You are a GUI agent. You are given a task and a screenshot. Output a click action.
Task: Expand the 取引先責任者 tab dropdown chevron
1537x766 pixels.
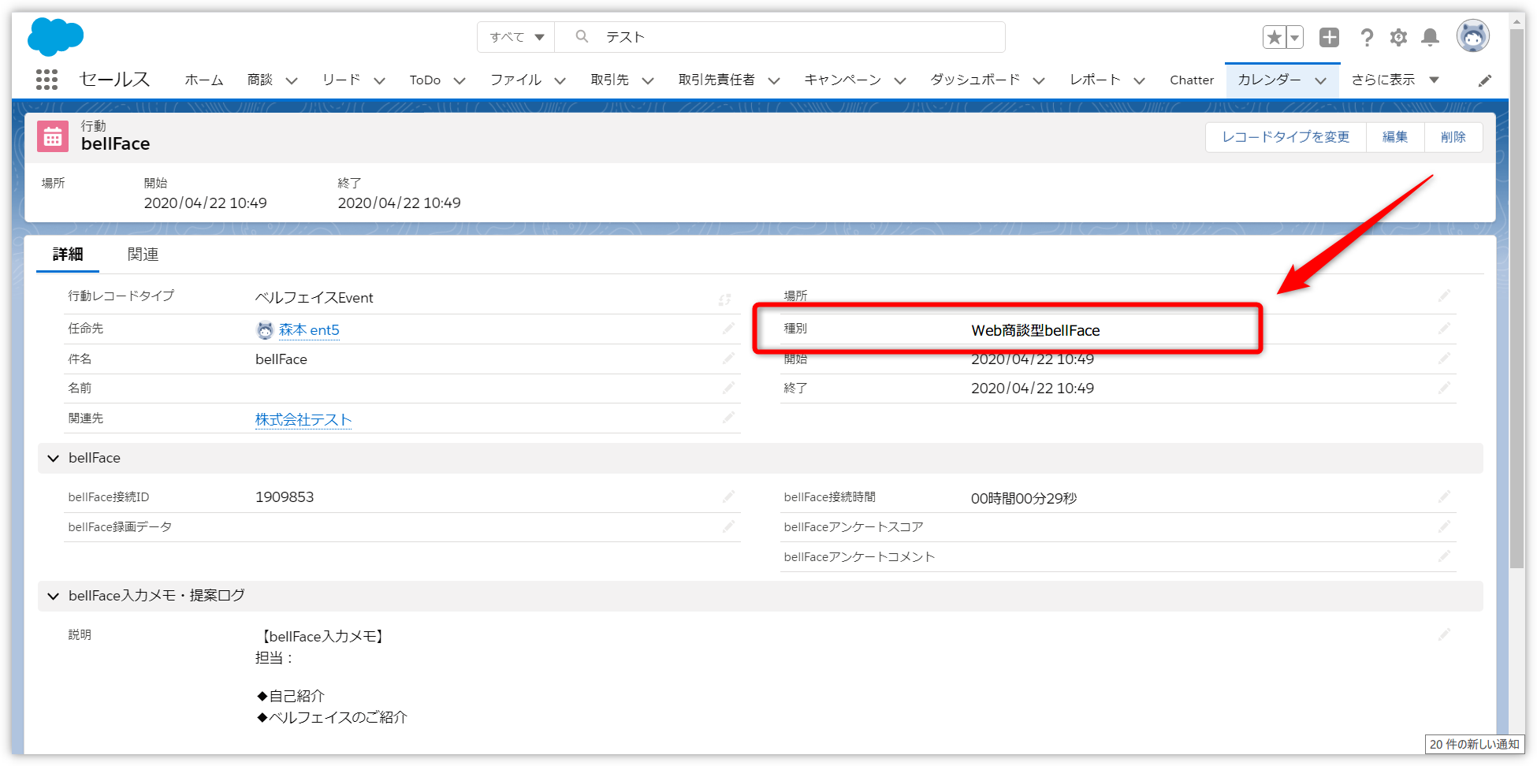coord(774,80)
